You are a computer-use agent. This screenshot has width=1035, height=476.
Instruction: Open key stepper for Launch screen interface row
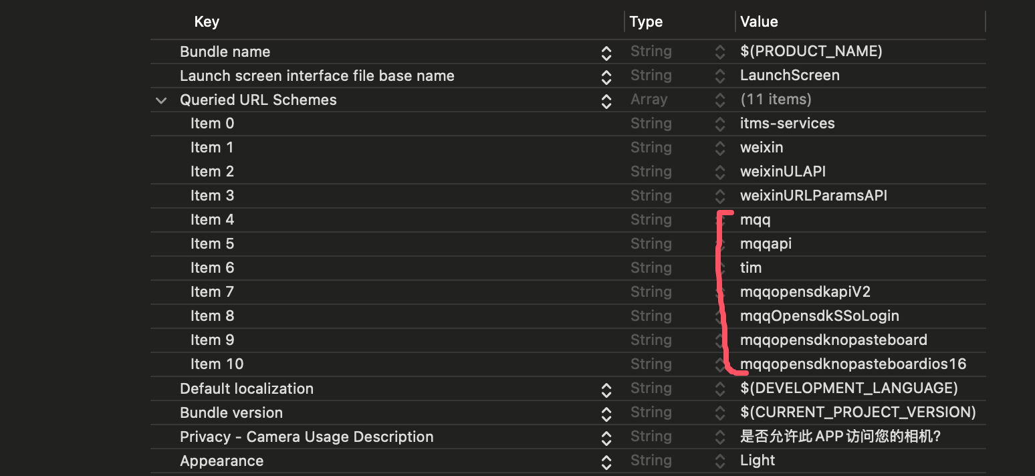pos(606,77)
